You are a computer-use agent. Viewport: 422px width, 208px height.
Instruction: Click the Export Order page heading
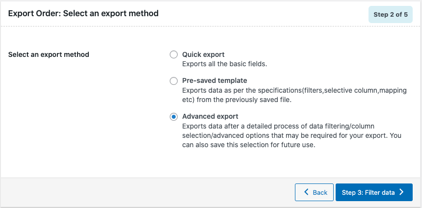pos(83,13)
